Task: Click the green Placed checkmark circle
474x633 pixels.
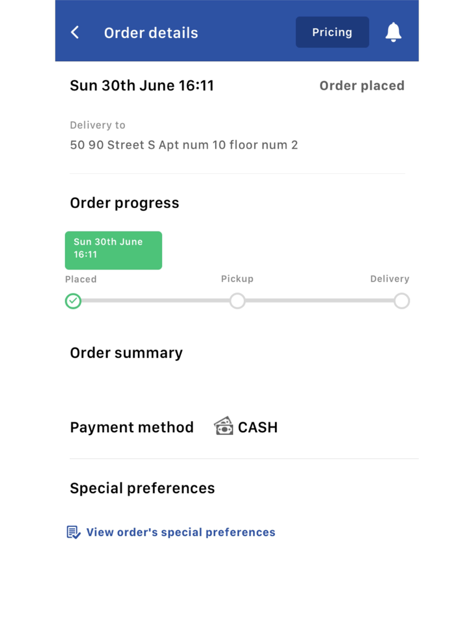Action: coord(73,301)
